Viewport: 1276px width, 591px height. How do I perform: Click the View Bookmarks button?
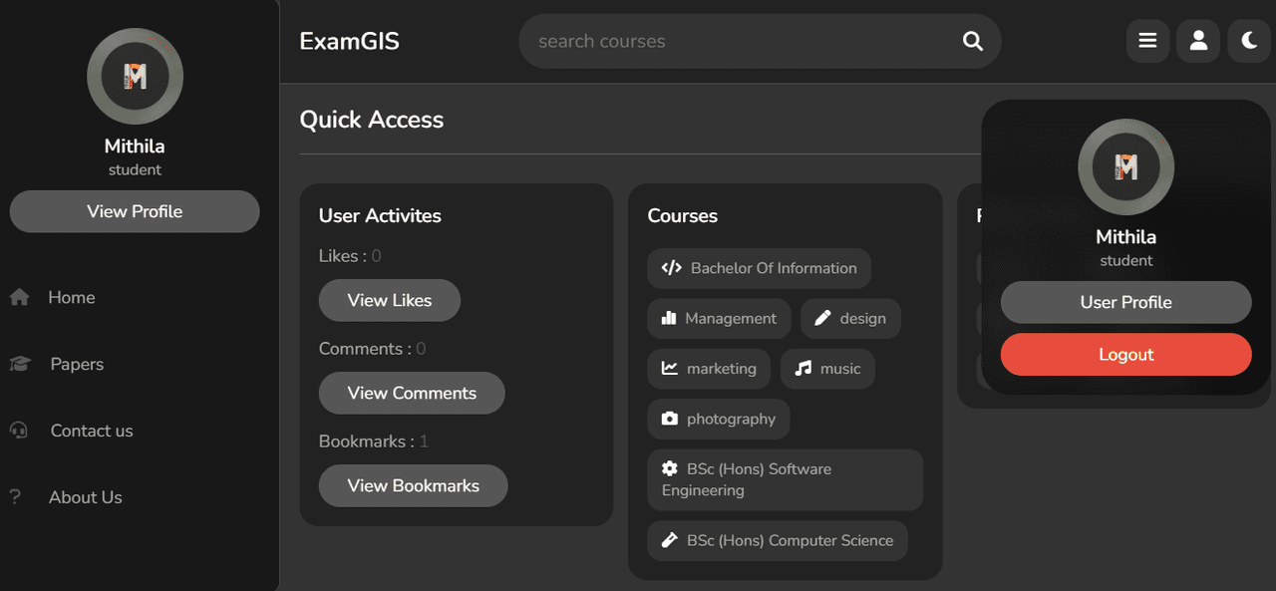click(414, 485)
